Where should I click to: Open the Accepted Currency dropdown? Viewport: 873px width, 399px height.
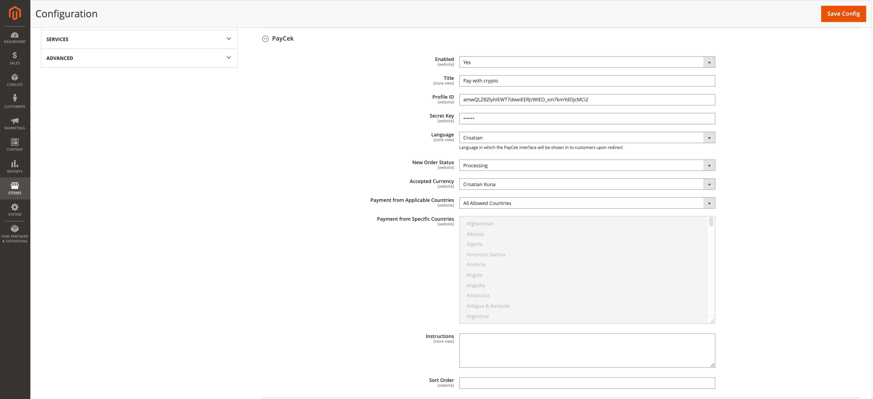pos(709,184)
